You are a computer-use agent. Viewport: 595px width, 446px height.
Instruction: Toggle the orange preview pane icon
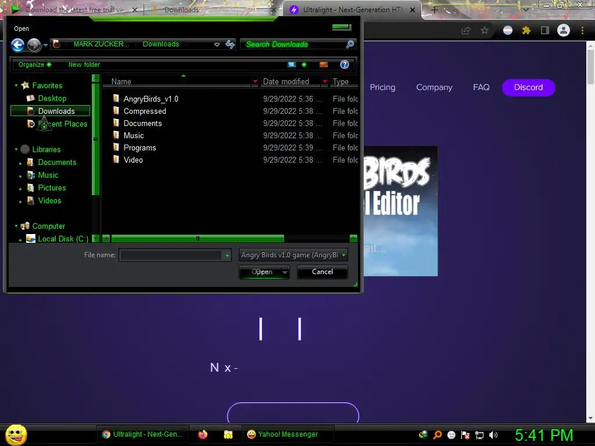pos(323,64)
